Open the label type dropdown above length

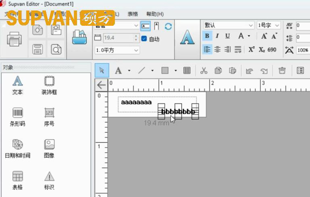coord(117,25)
